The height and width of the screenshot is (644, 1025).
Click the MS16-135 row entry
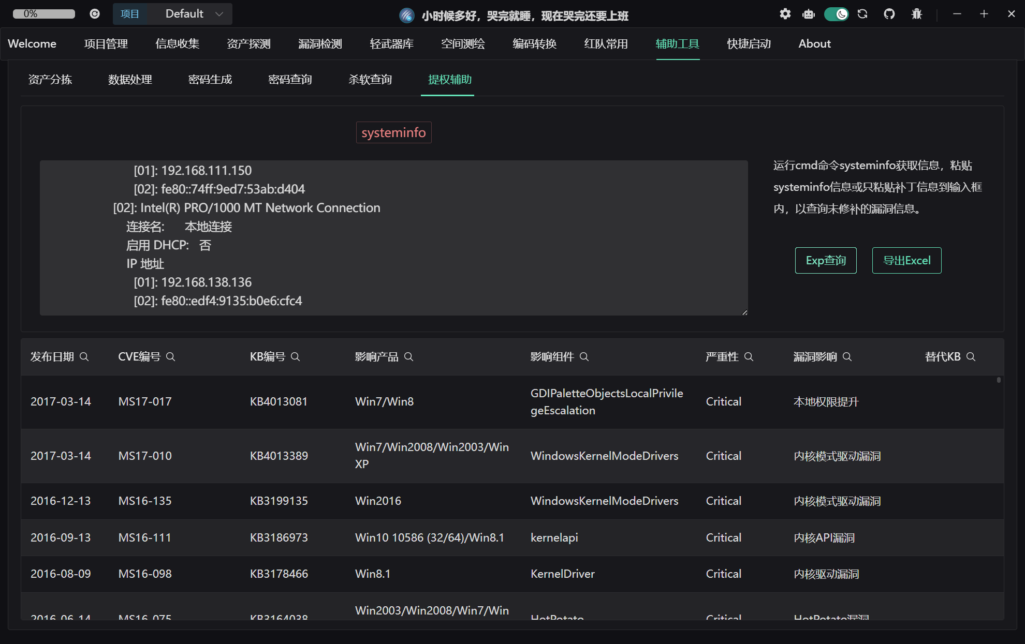point(145,501)
